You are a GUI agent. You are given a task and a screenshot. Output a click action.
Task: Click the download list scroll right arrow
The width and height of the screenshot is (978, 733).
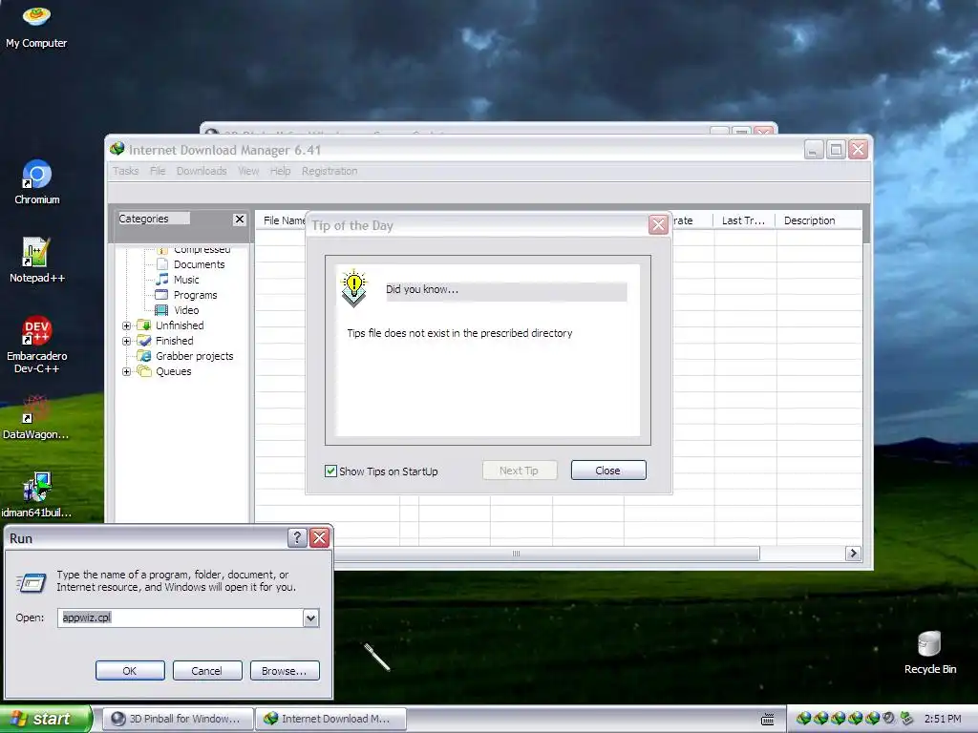[853, 554]
